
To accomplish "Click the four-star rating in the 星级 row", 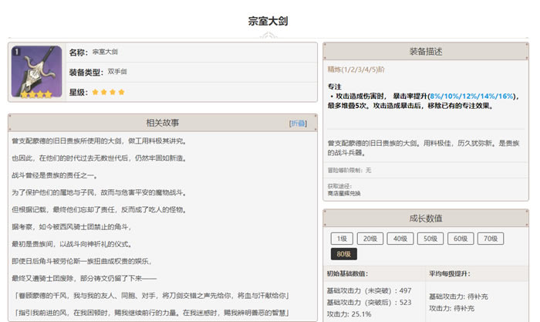I will pyautogui.click(x=106, y=92).
